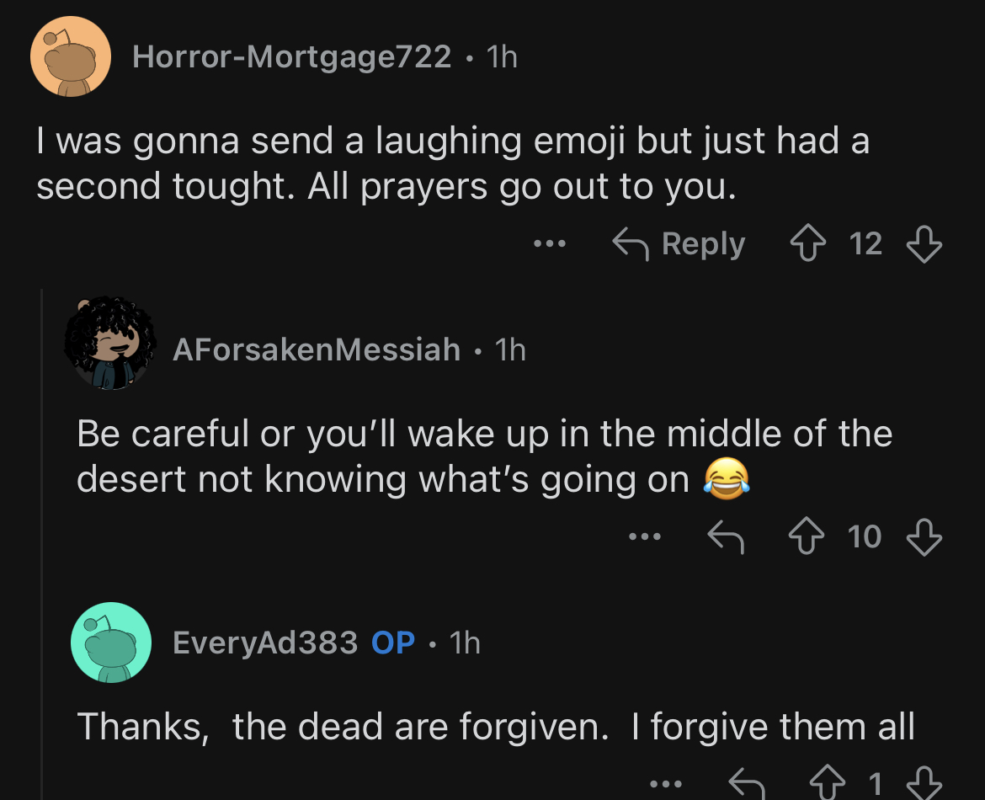Open AForsakenMessiah's curly-haired avatar
The image size is (985, 800).
point(110,343)
